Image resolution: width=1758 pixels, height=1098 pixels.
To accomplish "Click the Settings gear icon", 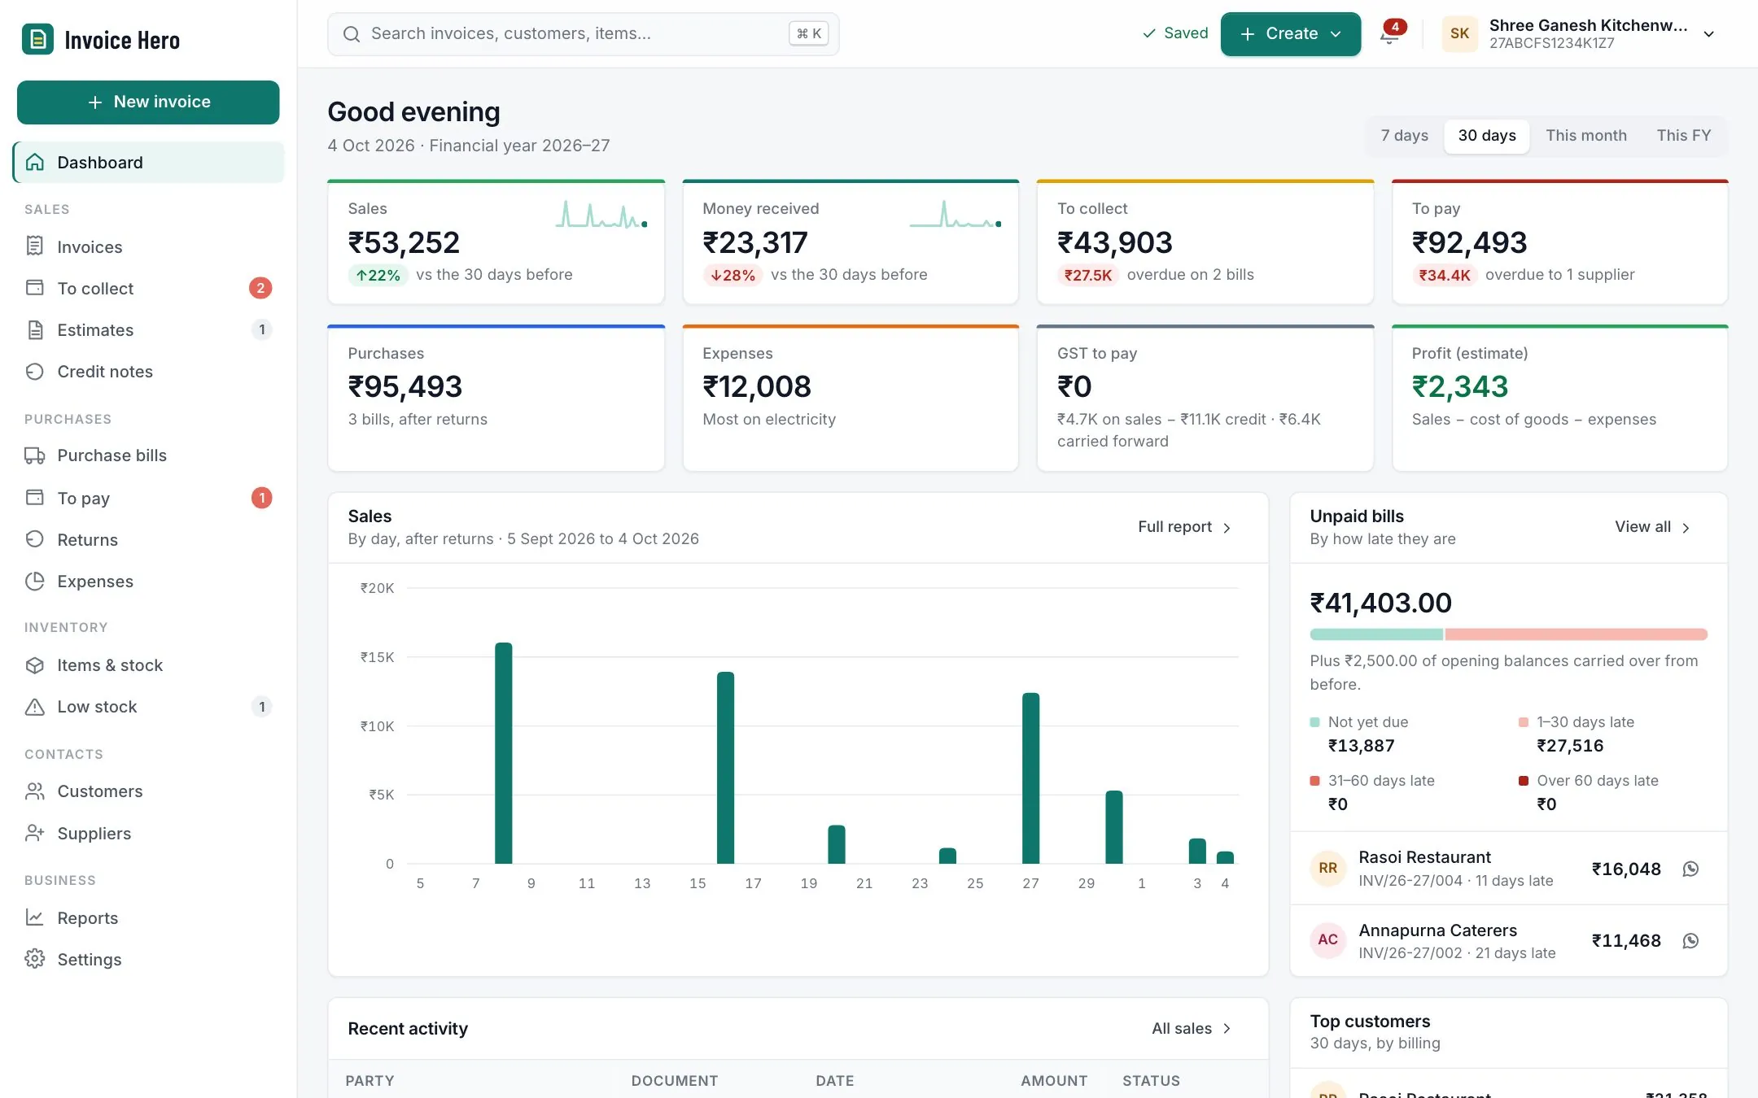I will click(34, 959).
